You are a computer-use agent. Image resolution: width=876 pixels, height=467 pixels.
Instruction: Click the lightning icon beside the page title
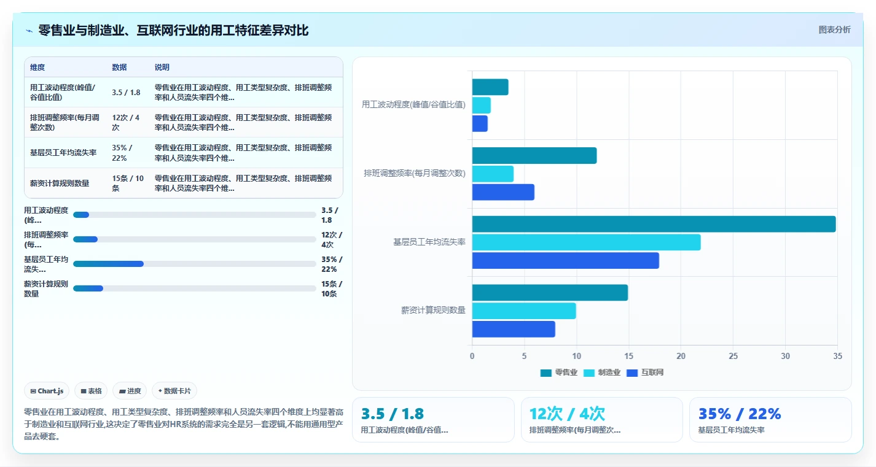click(x=29, y=31)
